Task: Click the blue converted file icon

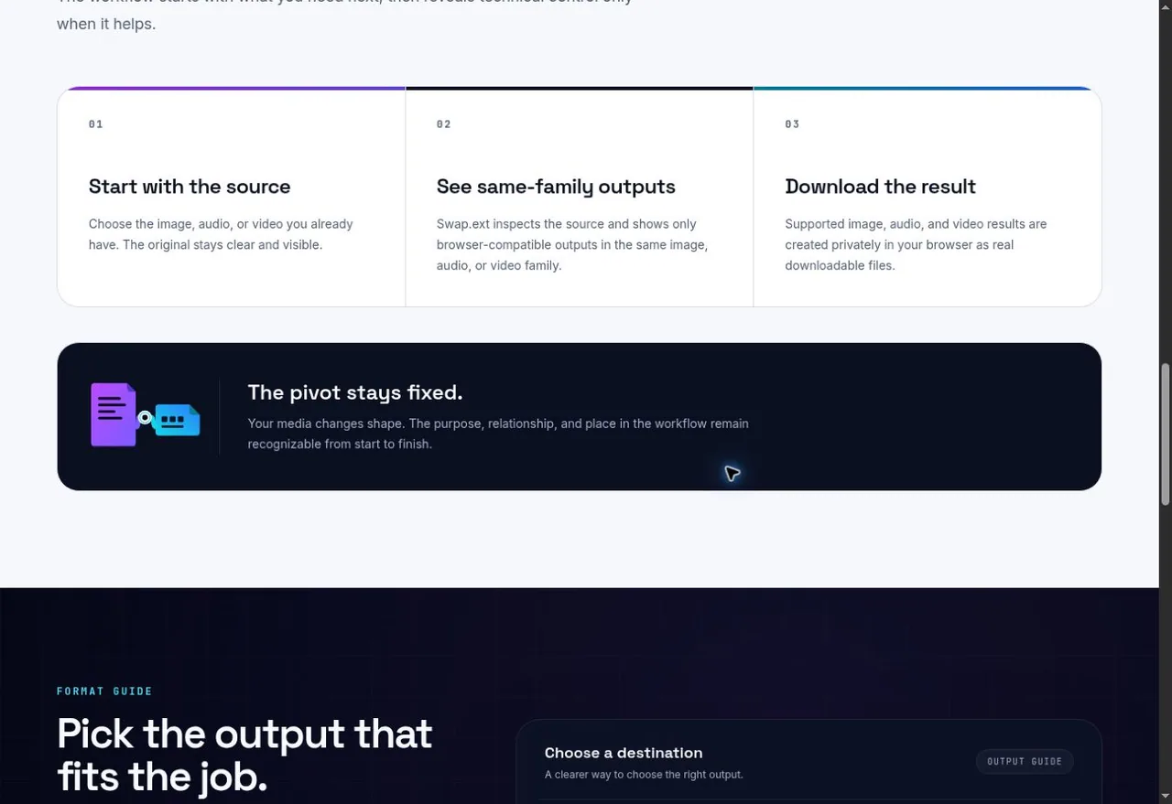Action: 178,420
